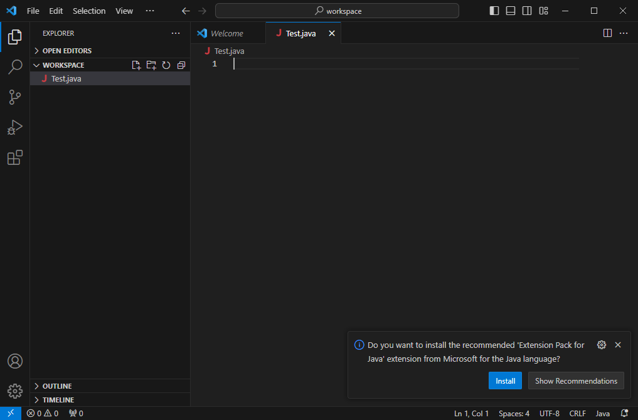638x420 pixels.
Task: Close the Test.java tab
Action: 332,33
